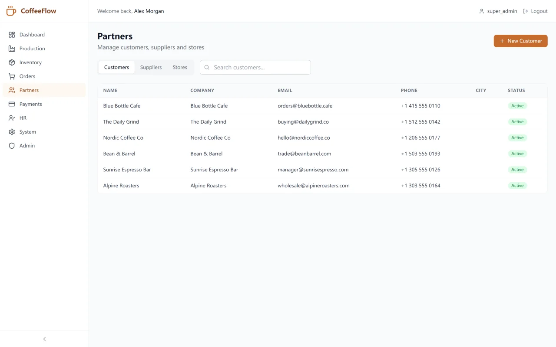The height and width of the screenshot is (347, 556).
Task: Click the Active badge for Blue Bottle Cafe
Action: click(517, 106)
